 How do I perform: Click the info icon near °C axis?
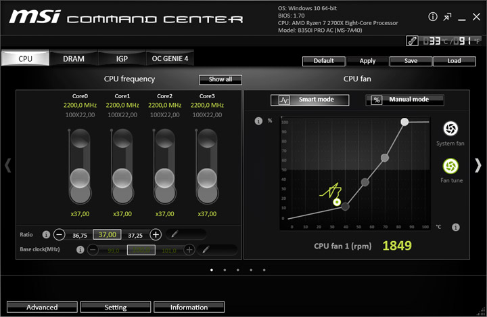pos(456,227)
